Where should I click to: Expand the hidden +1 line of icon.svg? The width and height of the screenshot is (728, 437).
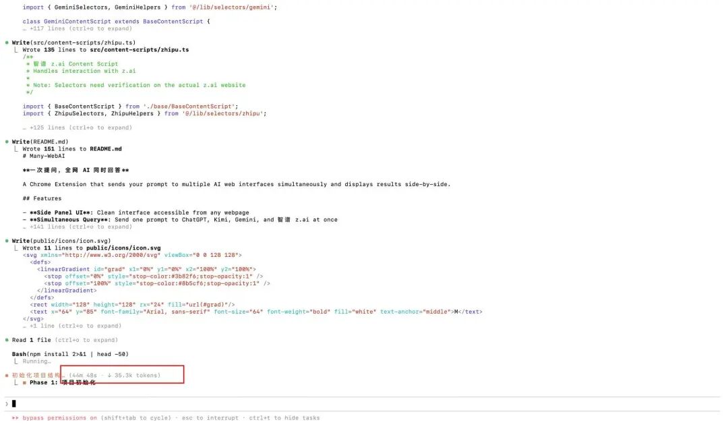click(x=72, y=326)
